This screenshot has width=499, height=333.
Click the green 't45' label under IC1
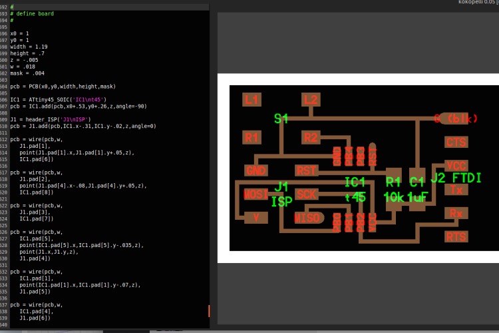355,197
